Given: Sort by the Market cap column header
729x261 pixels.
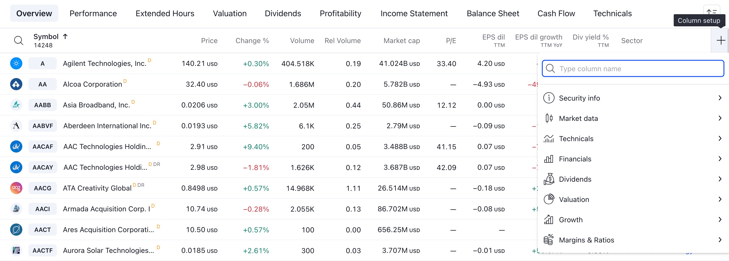Looking at the screenshot, I should click(401, 41).
